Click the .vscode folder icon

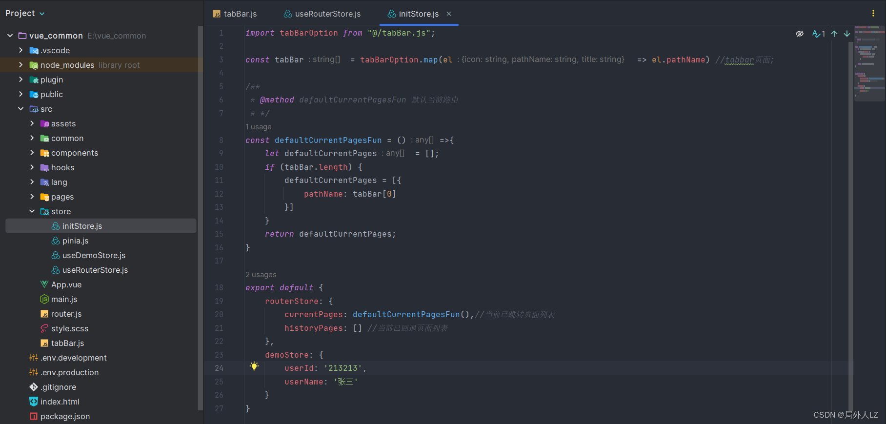pyautogui.click(x=34, y=50)
